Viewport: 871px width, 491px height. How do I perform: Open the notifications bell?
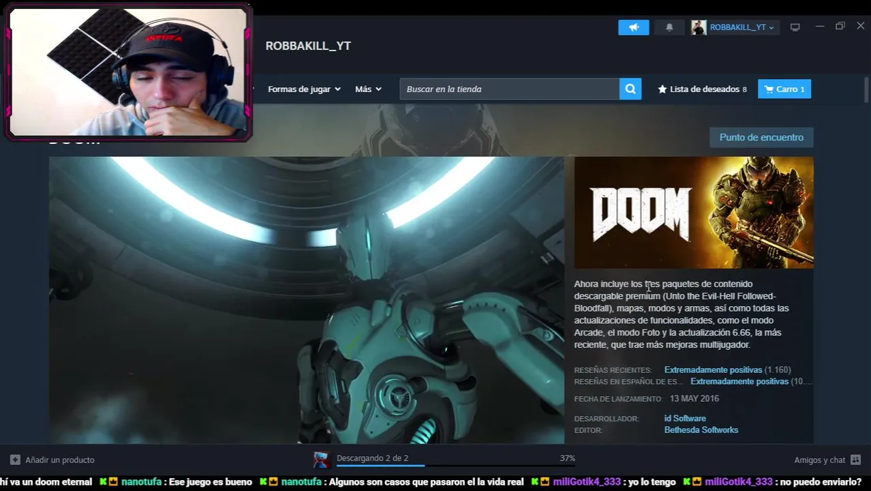point(669,27)
